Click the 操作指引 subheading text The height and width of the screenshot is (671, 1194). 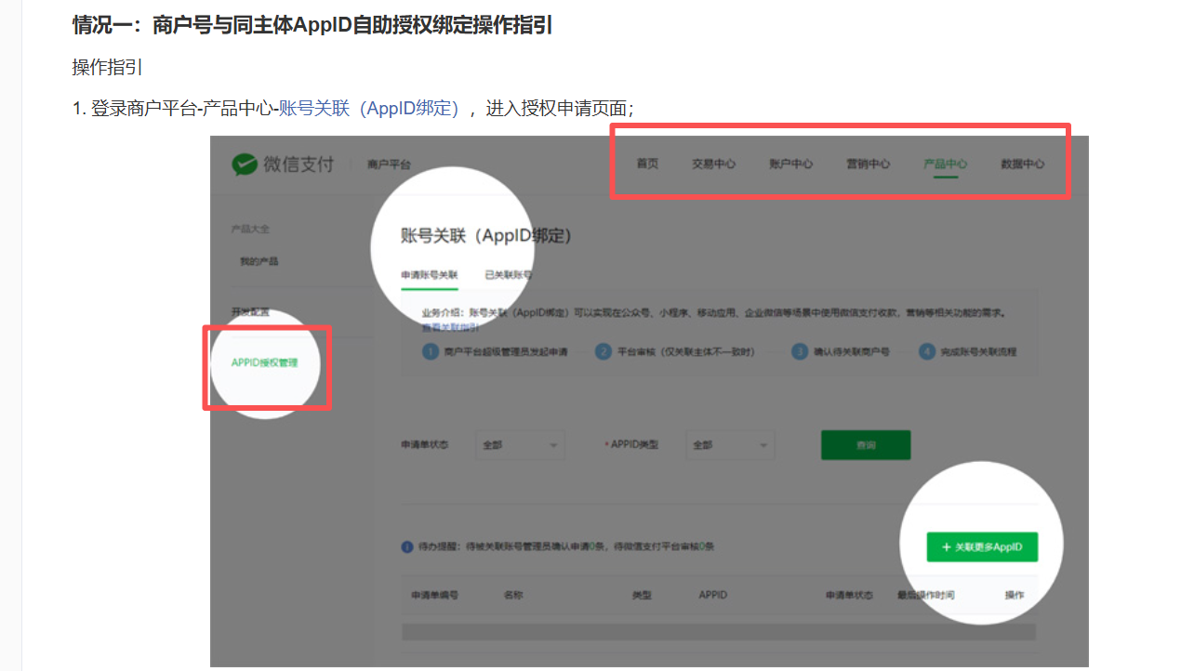tap(108, 68)
